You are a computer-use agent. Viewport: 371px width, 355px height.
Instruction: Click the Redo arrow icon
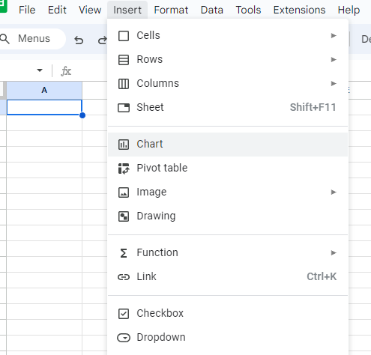(x=103, y=40)
